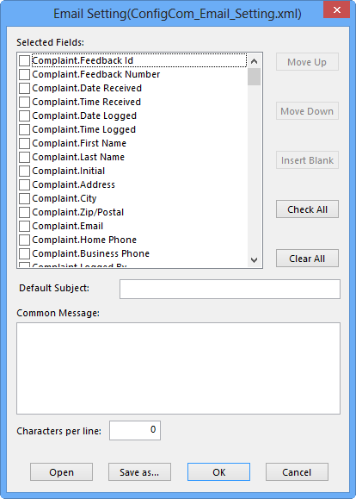
Task: Select the Complaint.Time Logged label
Action: 83,129
